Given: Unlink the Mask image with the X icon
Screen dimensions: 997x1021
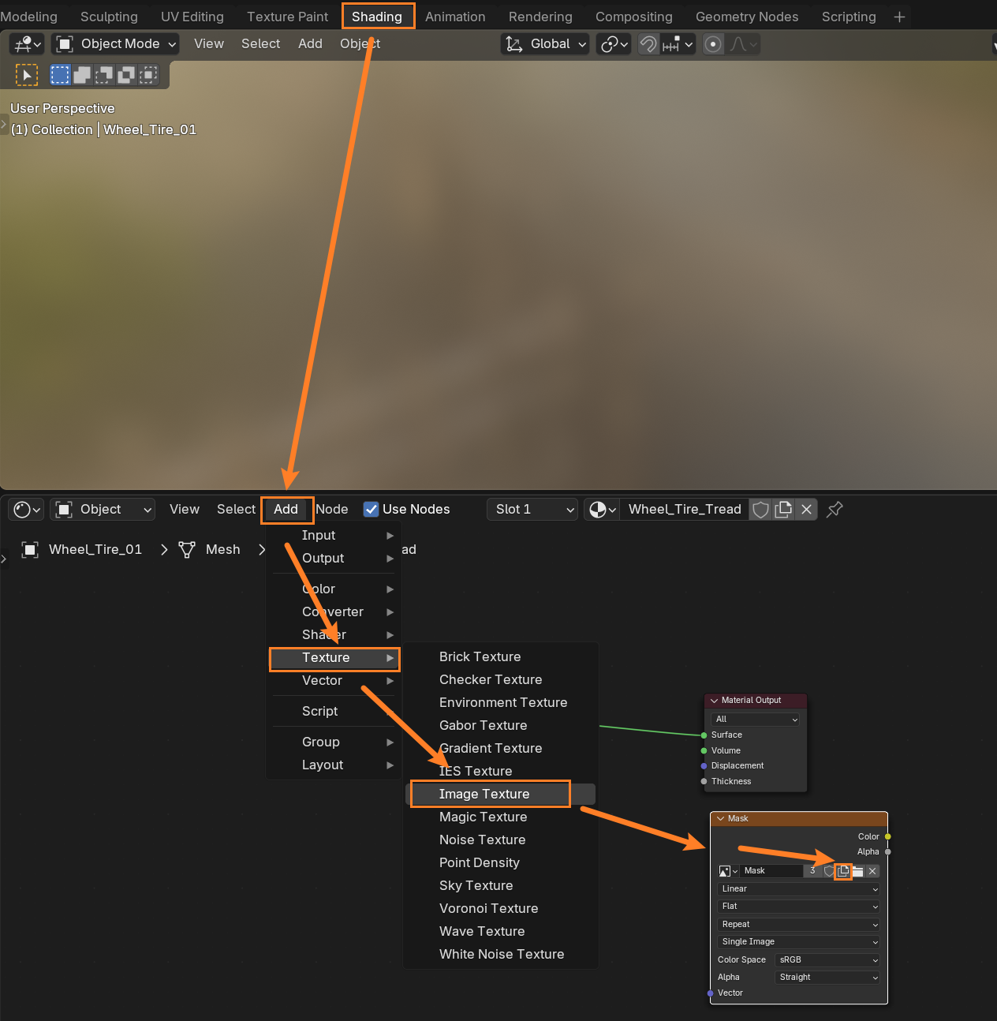Looking at the screenshot, I should click(x=872, y=871).
